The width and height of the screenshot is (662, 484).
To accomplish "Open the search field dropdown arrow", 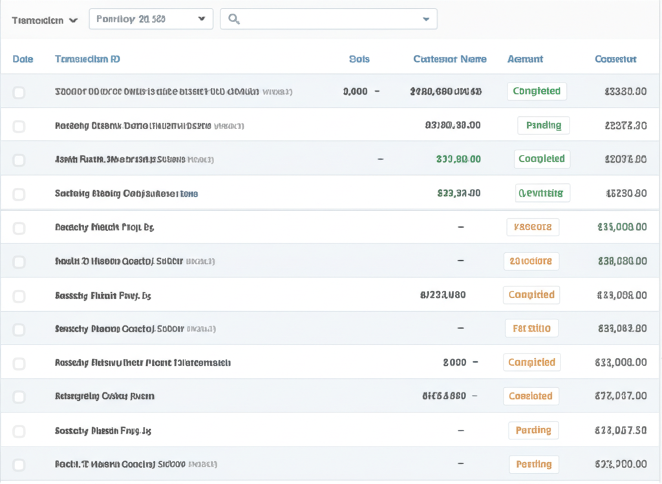I will pyautogui.click(x=426, y=19).
